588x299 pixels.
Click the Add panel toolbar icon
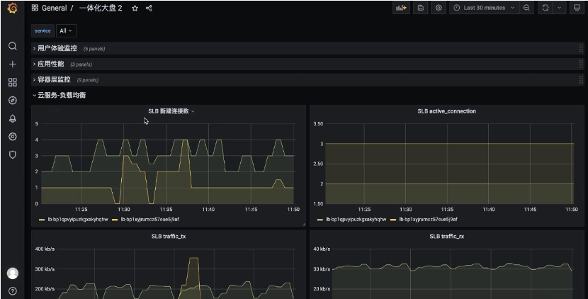[x=401, y=8]
